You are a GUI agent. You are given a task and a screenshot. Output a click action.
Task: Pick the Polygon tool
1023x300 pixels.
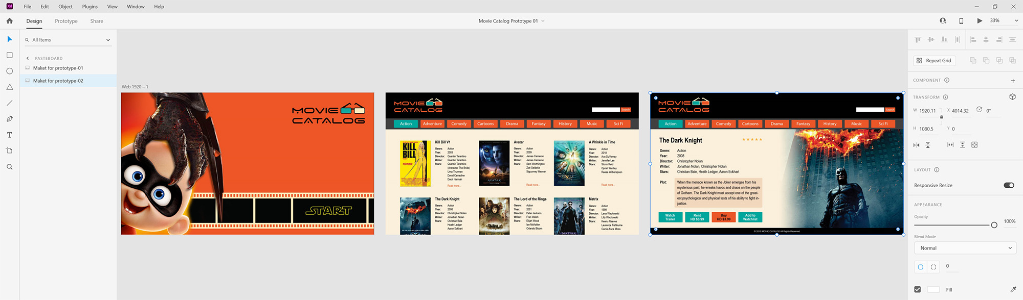(9, 87)
